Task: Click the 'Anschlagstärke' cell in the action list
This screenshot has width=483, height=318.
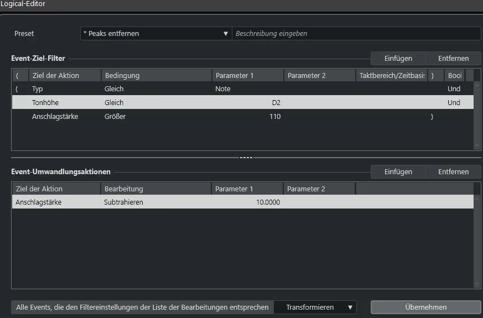Action: pyautogui.click(x=39, y=202)
